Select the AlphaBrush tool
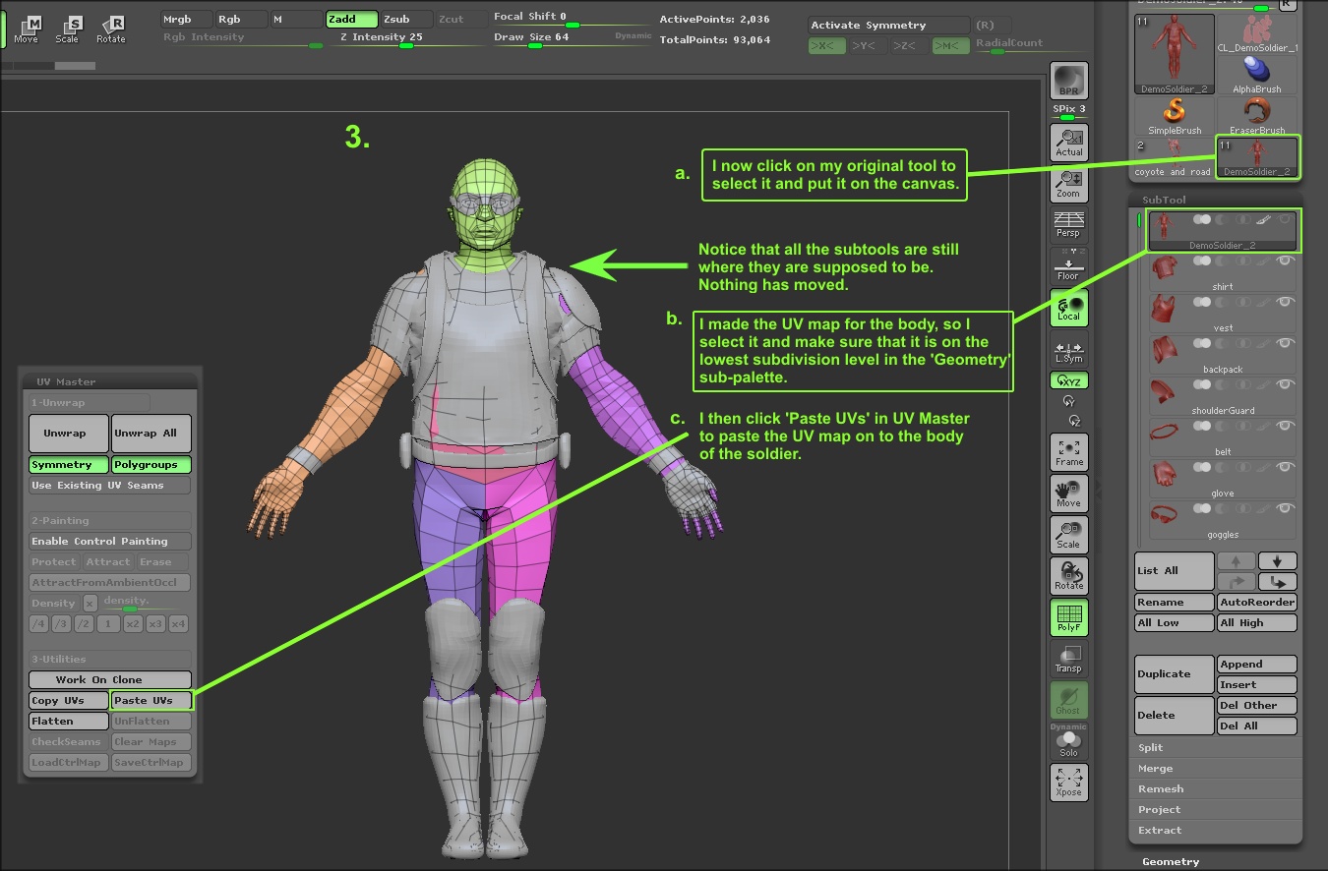1328x871 pixels. coord(1257,75)
